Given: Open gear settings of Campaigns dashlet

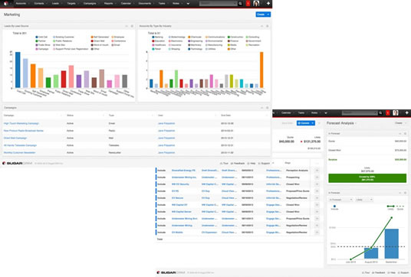Looking at the screenshot, I should 267,108.
